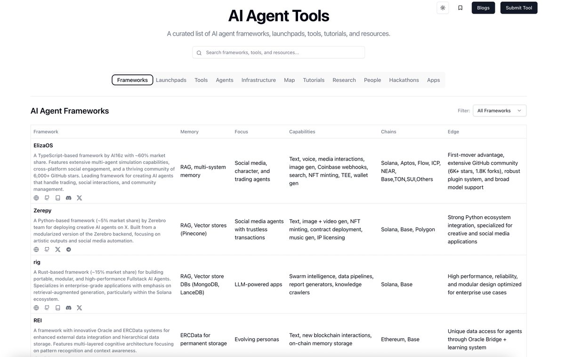Focus the frameworks search field
This screenshot has height=357, width=565.
point(278,52)
